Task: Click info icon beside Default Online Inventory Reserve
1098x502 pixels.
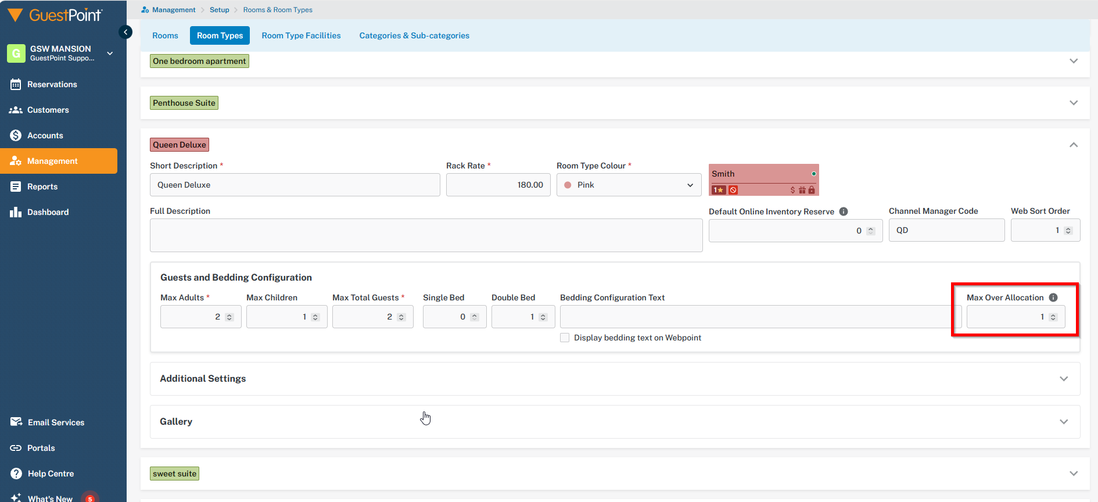Action: click(x=844, y=211)
